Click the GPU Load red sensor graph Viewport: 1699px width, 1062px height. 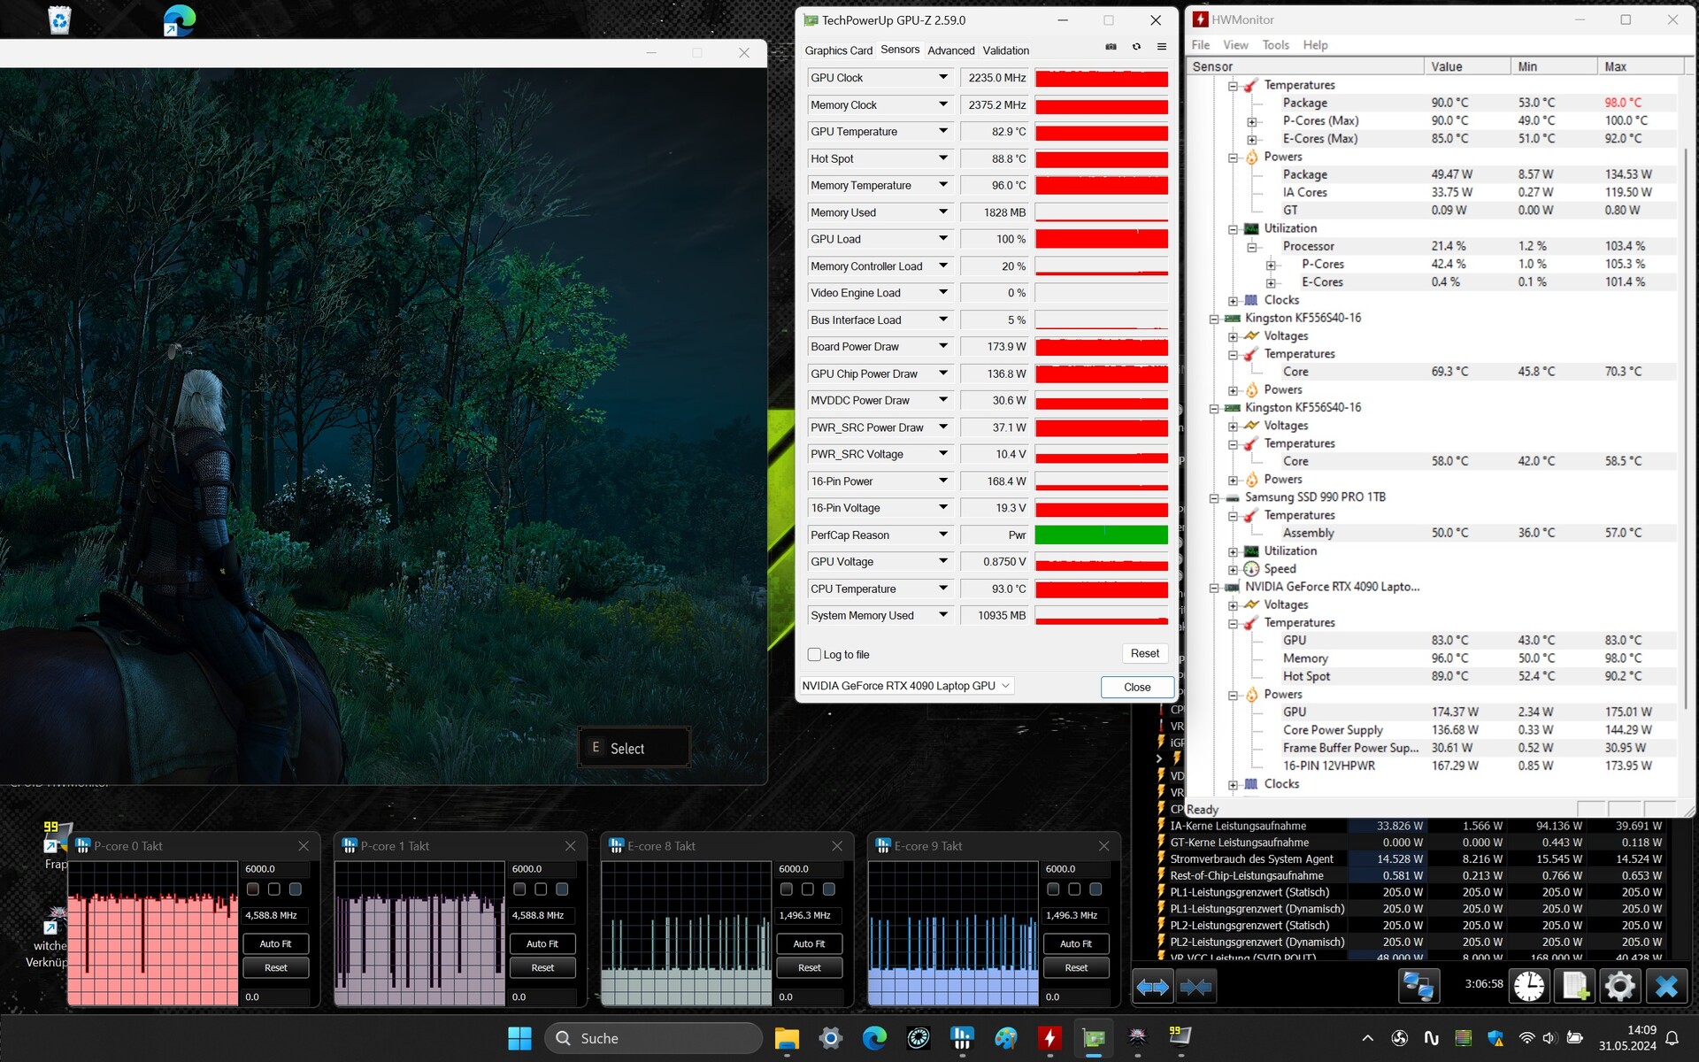(x=1101, y=239)
